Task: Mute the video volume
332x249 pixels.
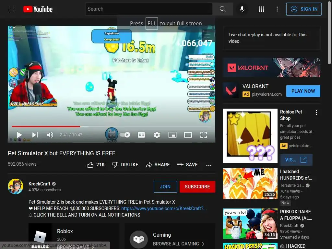Action: coord(50,135)
